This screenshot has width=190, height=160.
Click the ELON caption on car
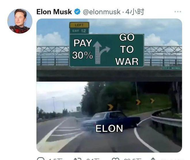[x=109, y=128]
